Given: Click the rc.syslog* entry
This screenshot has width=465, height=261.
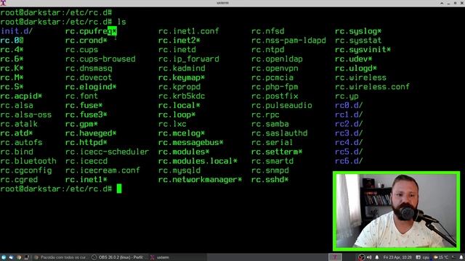Looking at the screenshot, I should [358, 31].
